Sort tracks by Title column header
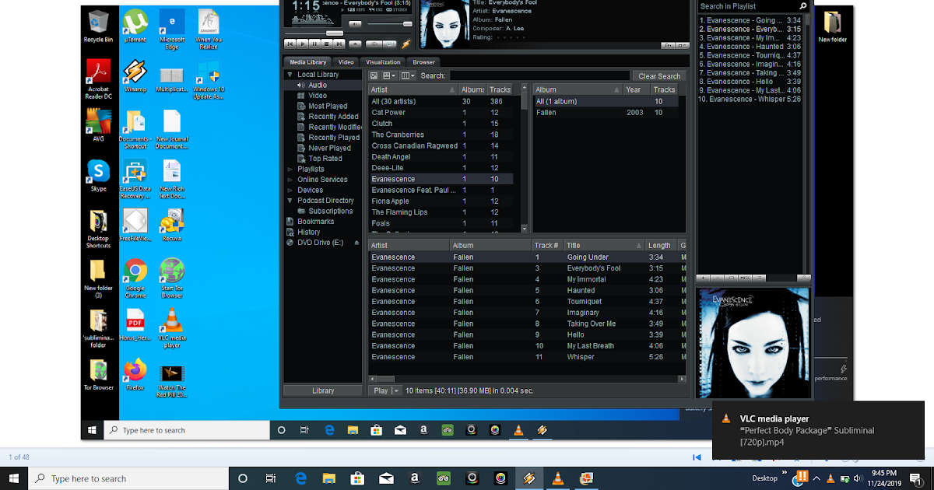934x490 pixels. click(x=604, y=245)
